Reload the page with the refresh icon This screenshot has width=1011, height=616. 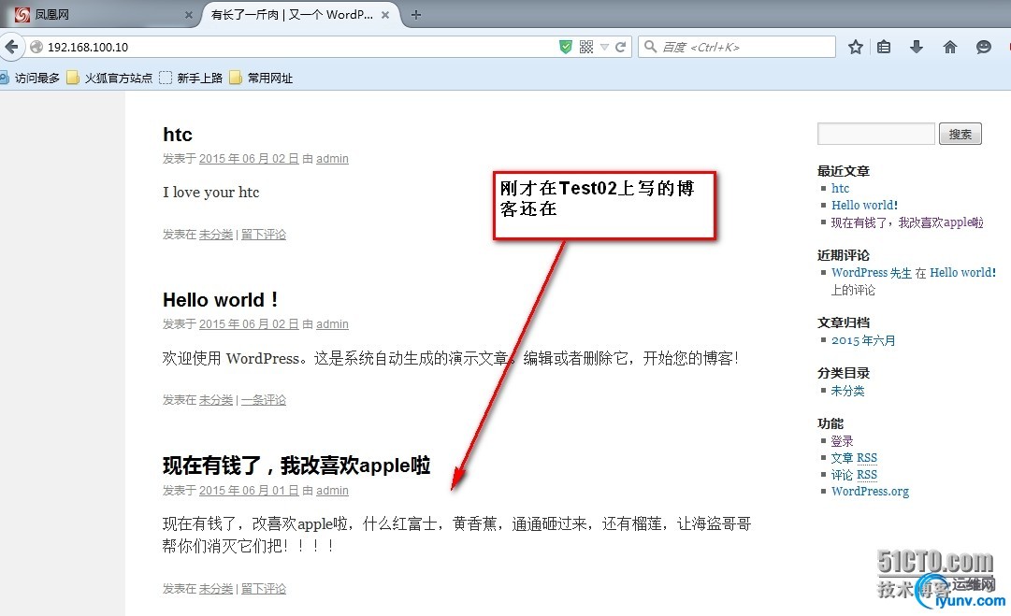point(621,47)
